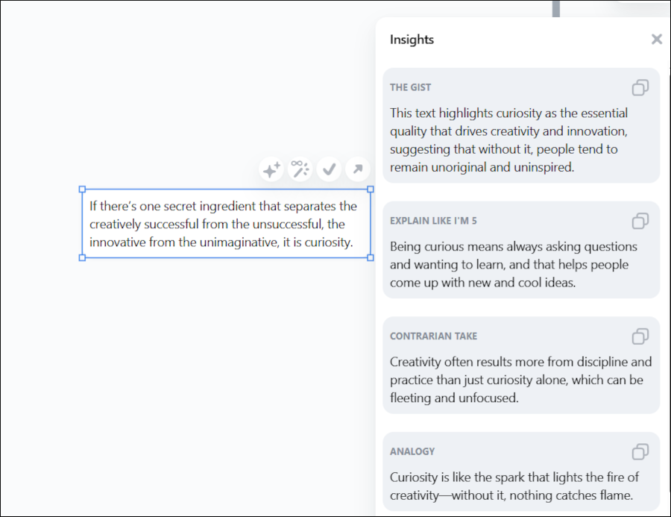Select The Gist card summary text
The height and width of the screenshot is (517, 671).
pyautogui.click(x=508, y=140)
